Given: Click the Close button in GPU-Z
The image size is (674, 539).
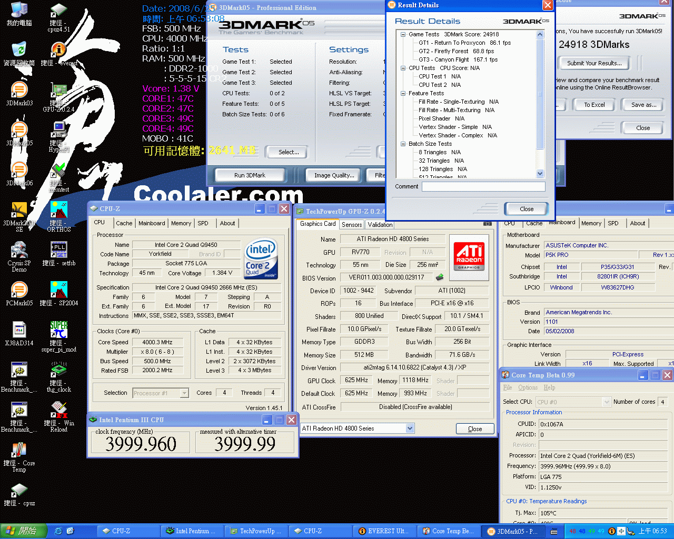Looking at the screenshot, I should pos(475,429).
